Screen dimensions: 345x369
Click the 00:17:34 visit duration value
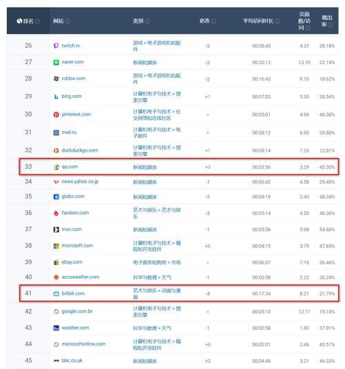tap(262, 294)
